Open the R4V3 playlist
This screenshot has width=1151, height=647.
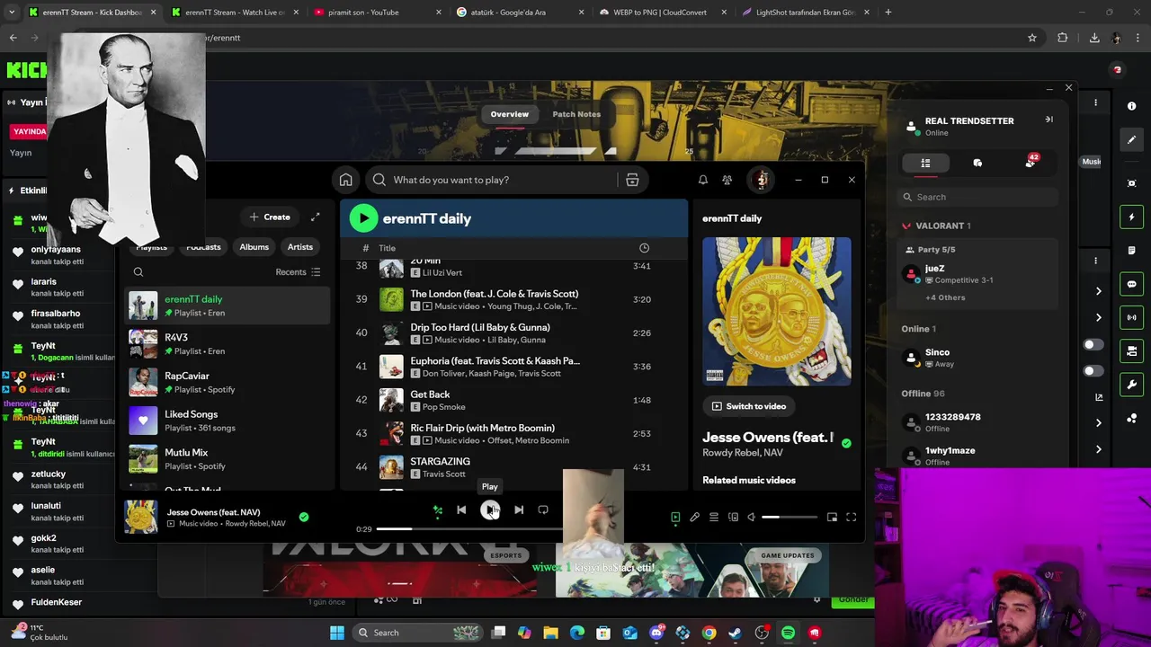228,344
